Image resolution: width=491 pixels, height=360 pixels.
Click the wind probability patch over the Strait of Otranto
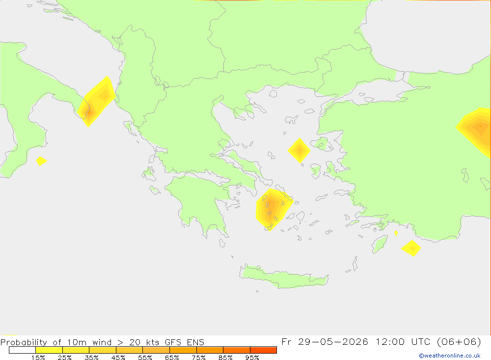96,102
